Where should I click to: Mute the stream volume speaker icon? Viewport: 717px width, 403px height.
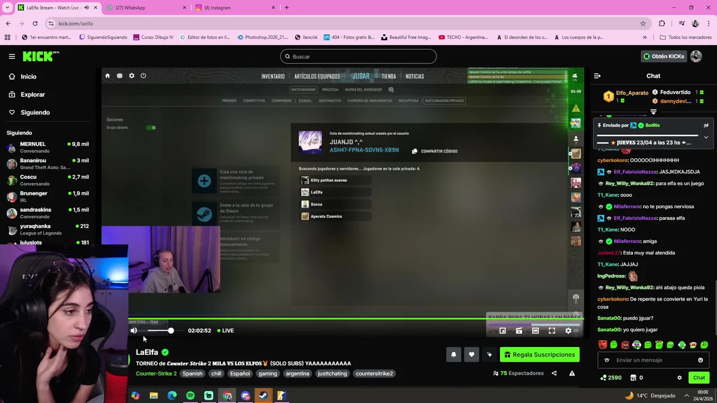[x=134, y=331]
